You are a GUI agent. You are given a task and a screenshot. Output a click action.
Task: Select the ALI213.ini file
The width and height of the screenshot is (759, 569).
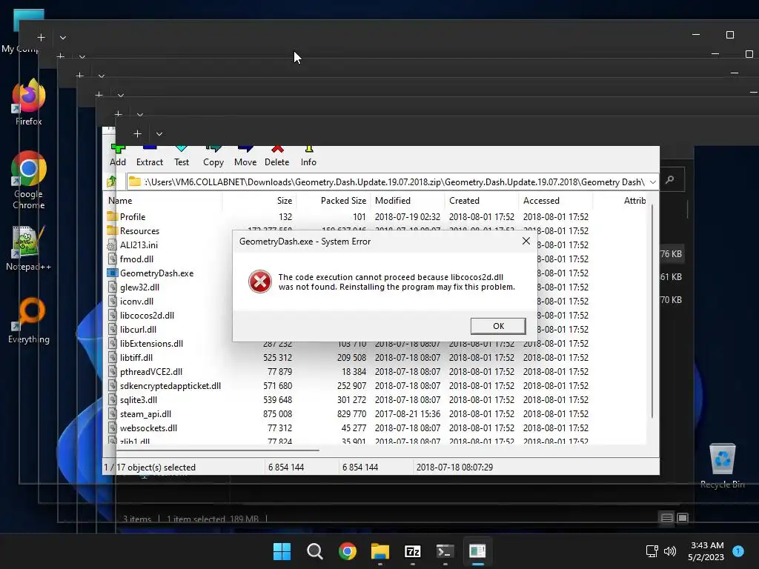point(139,244)
